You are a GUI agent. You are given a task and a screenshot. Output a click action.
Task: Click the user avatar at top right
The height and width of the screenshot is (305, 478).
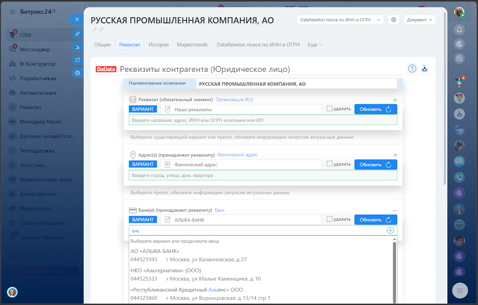(x=459, y=12)
